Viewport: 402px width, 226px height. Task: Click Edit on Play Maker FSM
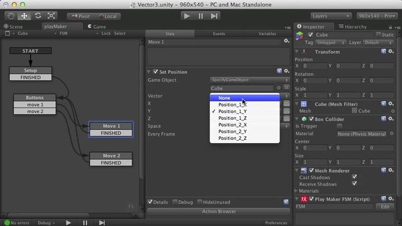pyautogui.click(x=385, y=207)
